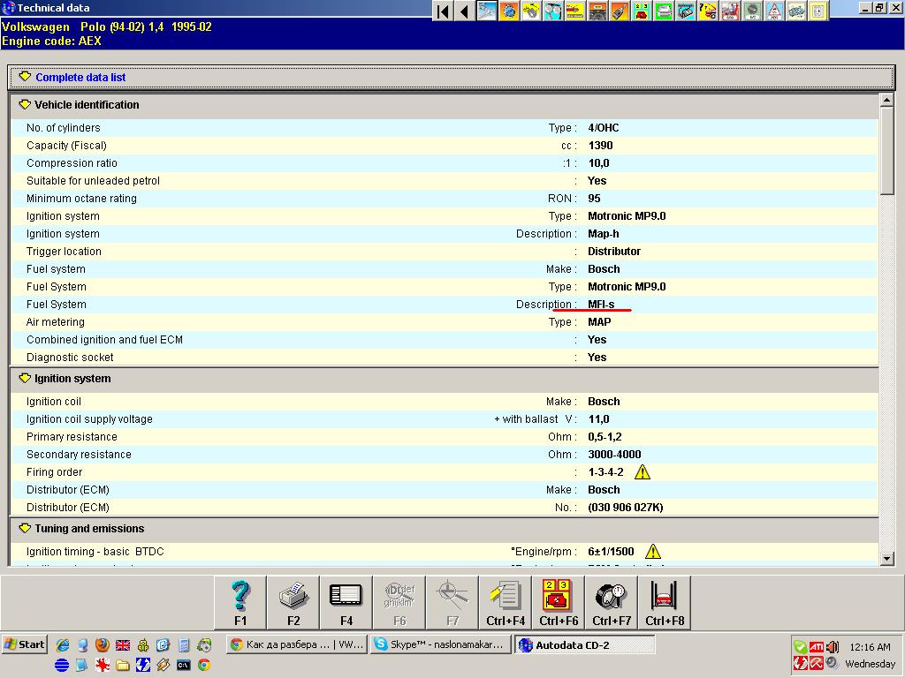The width and height of the screenshot is (905, 678).
Task: Go to first page using skip-back arrow
Action: pos(443,11)
